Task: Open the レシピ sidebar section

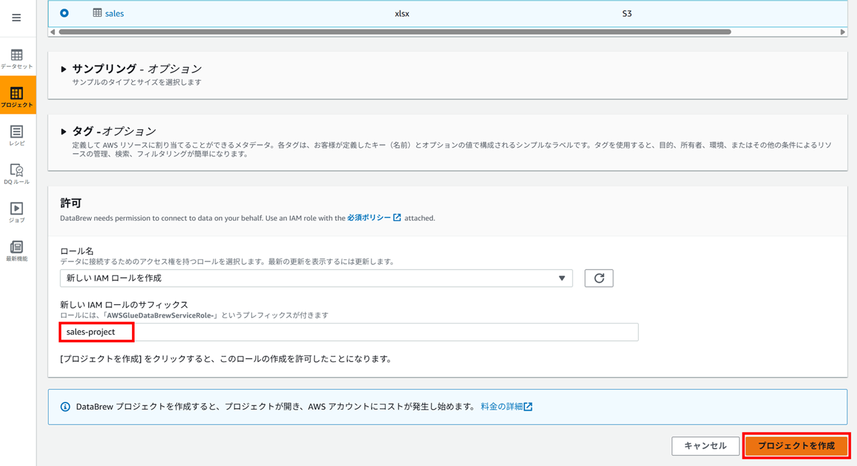Action: point(17,136)
